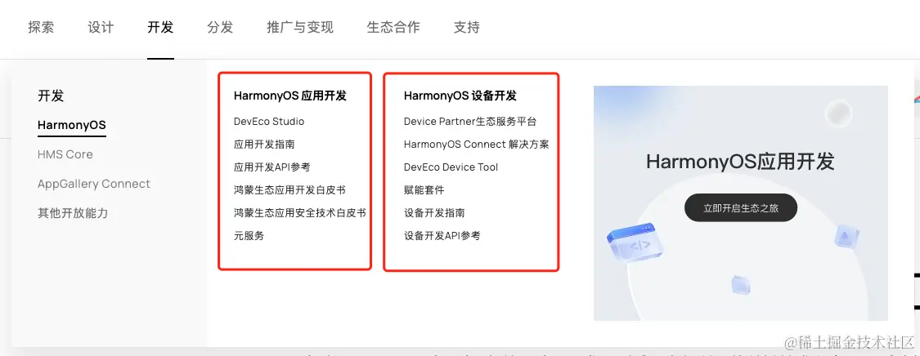Open the DevEco Studio link
This screenshot has height=356, width=920.
(269, 122)
